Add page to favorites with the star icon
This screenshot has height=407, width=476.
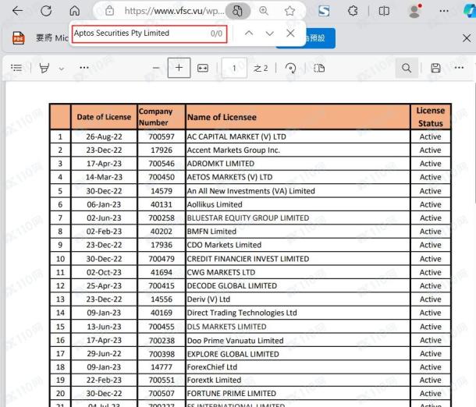[x=290, y=11]
